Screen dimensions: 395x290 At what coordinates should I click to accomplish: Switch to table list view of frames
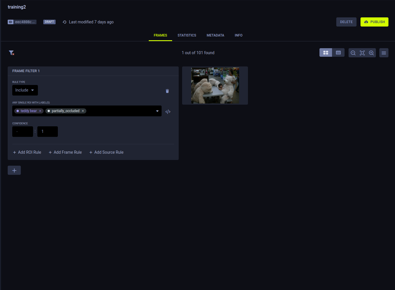pyautogui.click(x=338, y=53)
